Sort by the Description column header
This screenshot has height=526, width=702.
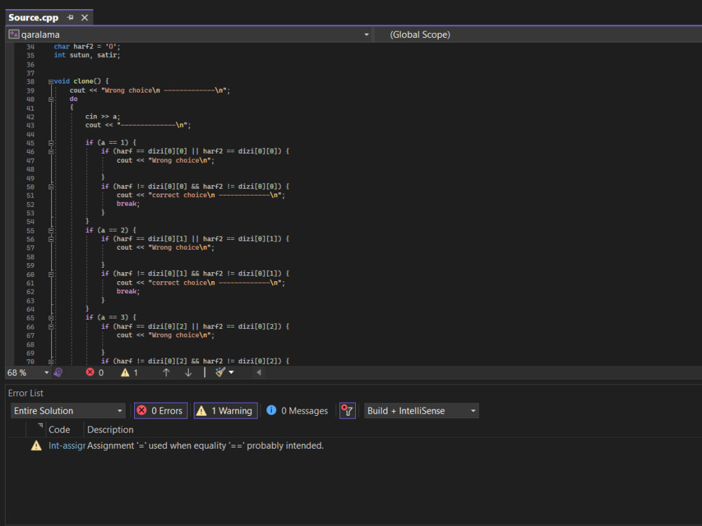[110, 430]
